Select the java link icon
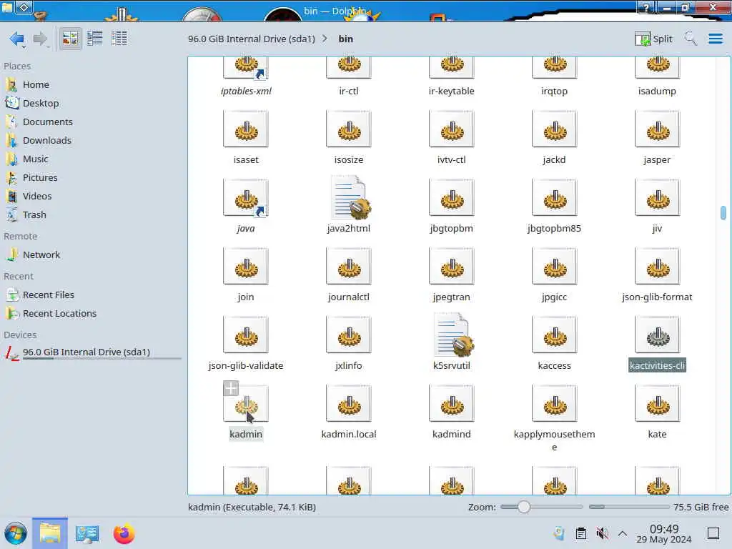 246,198
